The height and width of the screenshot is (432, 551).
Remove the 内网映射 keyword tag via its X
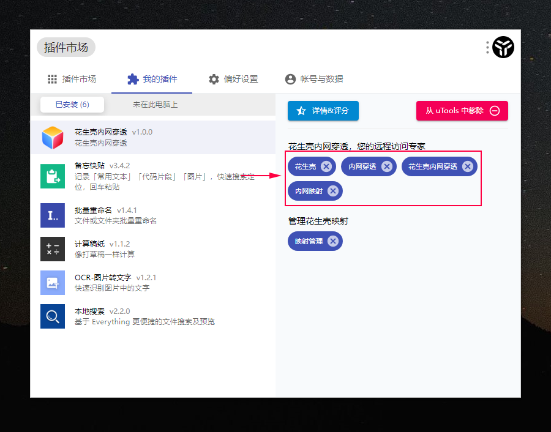pos(333,191)
